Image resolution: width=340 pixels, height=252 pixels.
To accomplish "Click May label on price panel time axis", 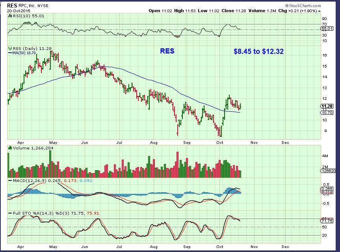I will (x=53, y=143).
